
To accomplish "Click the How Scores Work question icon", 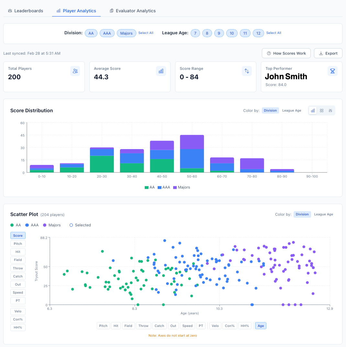I will click(269, 53).
